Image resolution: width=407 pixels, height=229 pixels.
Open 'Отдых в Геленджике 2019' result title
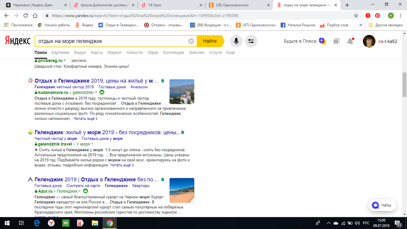click(x=97, y=81)
